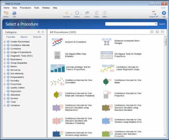This screenshot has height=140, width=169.
Task: Expand the Design of Experiments category
Action: pyautogui.click(x=5, y=52)
